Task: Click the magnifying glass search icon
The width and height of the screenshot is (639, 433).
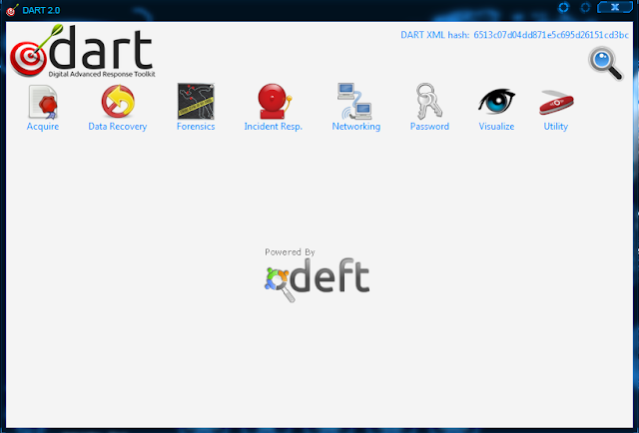Action: click(606, 64)
